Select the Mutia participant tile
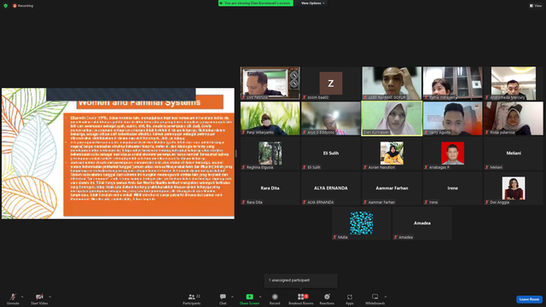546x307 pixels. tap(362, 223)
